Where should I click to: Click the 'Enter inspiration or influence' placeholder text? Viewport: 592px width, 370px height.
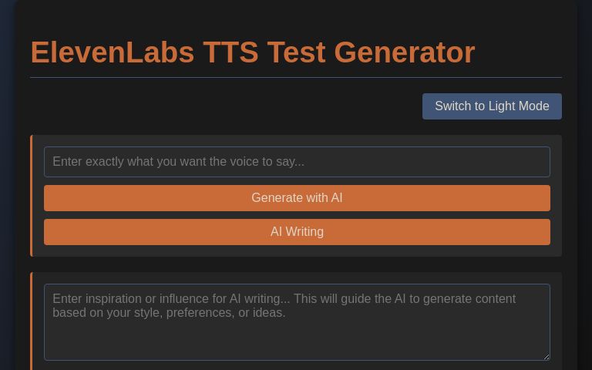[x=284, y=305]
